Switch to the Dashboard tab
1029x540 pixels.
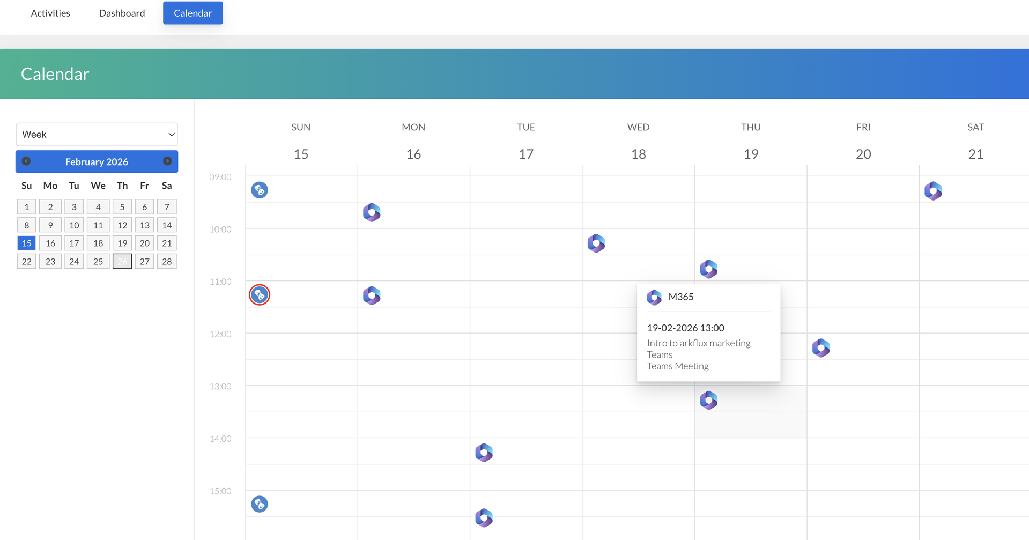(122, 13)
